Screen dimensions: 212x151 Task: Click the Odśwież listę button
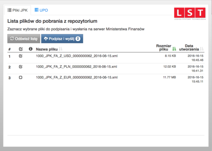coord(24,39)
